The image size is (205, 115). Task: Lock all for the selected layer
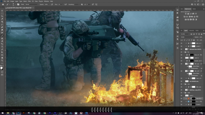[194, 40]
